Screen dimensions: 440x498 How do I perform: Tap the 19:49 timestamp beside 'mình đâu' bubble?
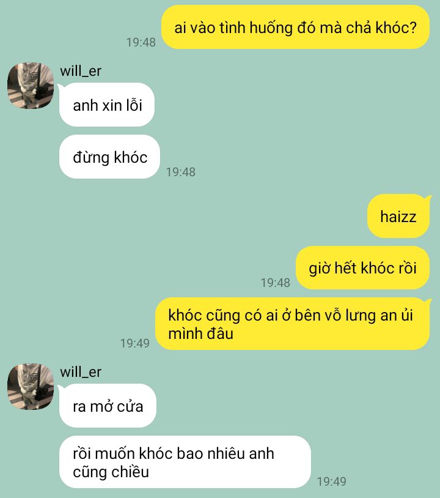pyautogui.click(x=135, y=343)
